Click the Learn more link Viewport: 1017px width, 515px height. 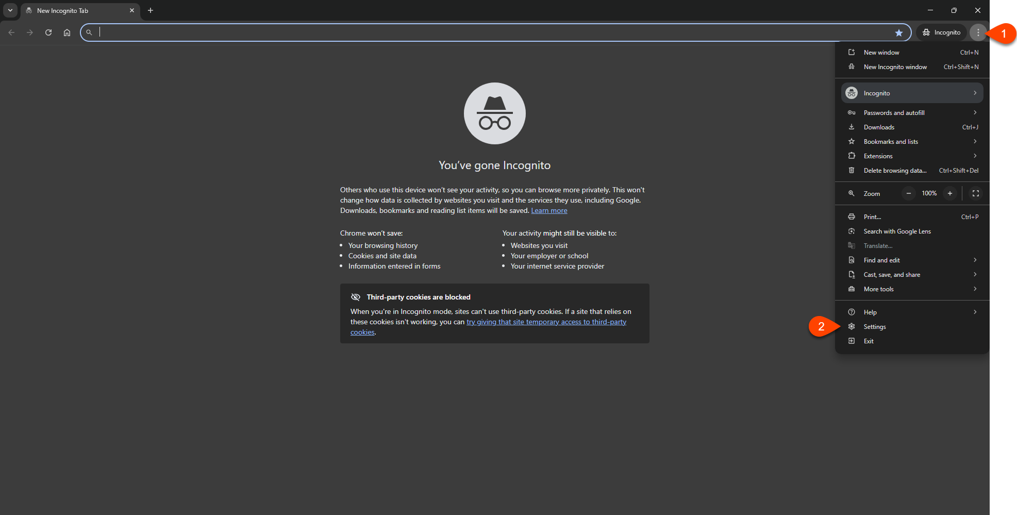(549, 210)
